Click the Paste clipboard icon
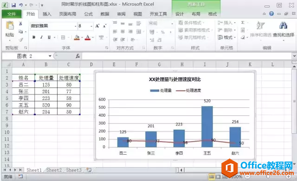This screenshot has height=181, width=297. point(10,26)
